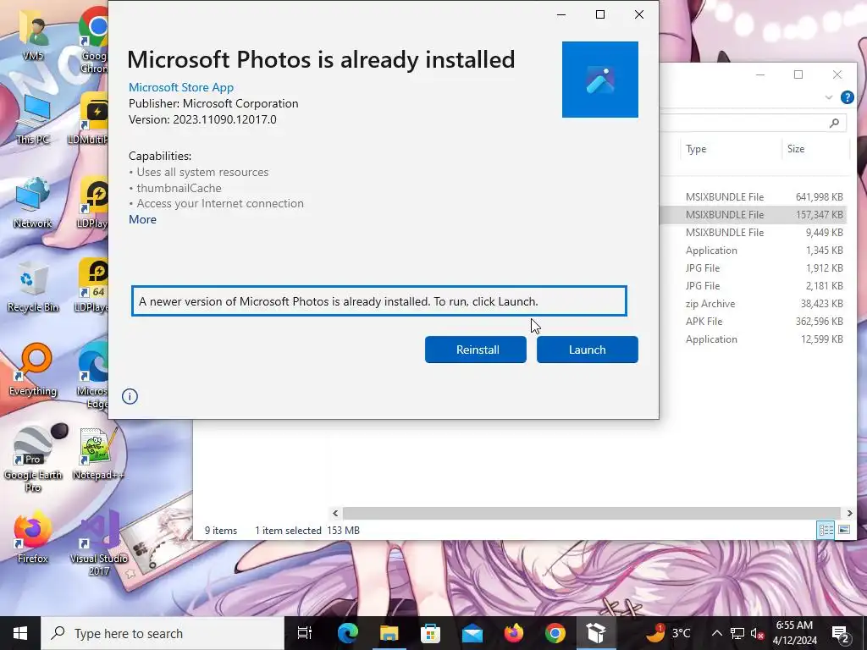Select the 12,599 KB Application row
The image size is (867, 650).
point(753,339)
